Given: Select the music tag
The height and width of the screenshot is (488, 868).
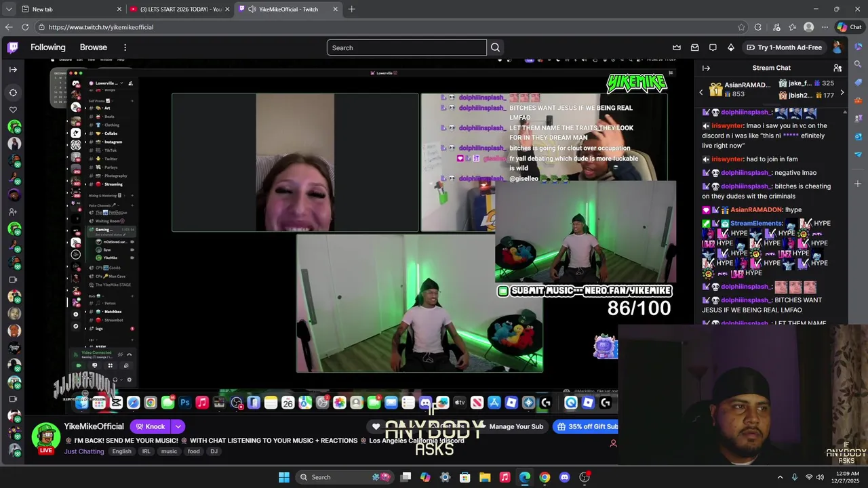Looking at the screenshot, I should click(169, 451).
